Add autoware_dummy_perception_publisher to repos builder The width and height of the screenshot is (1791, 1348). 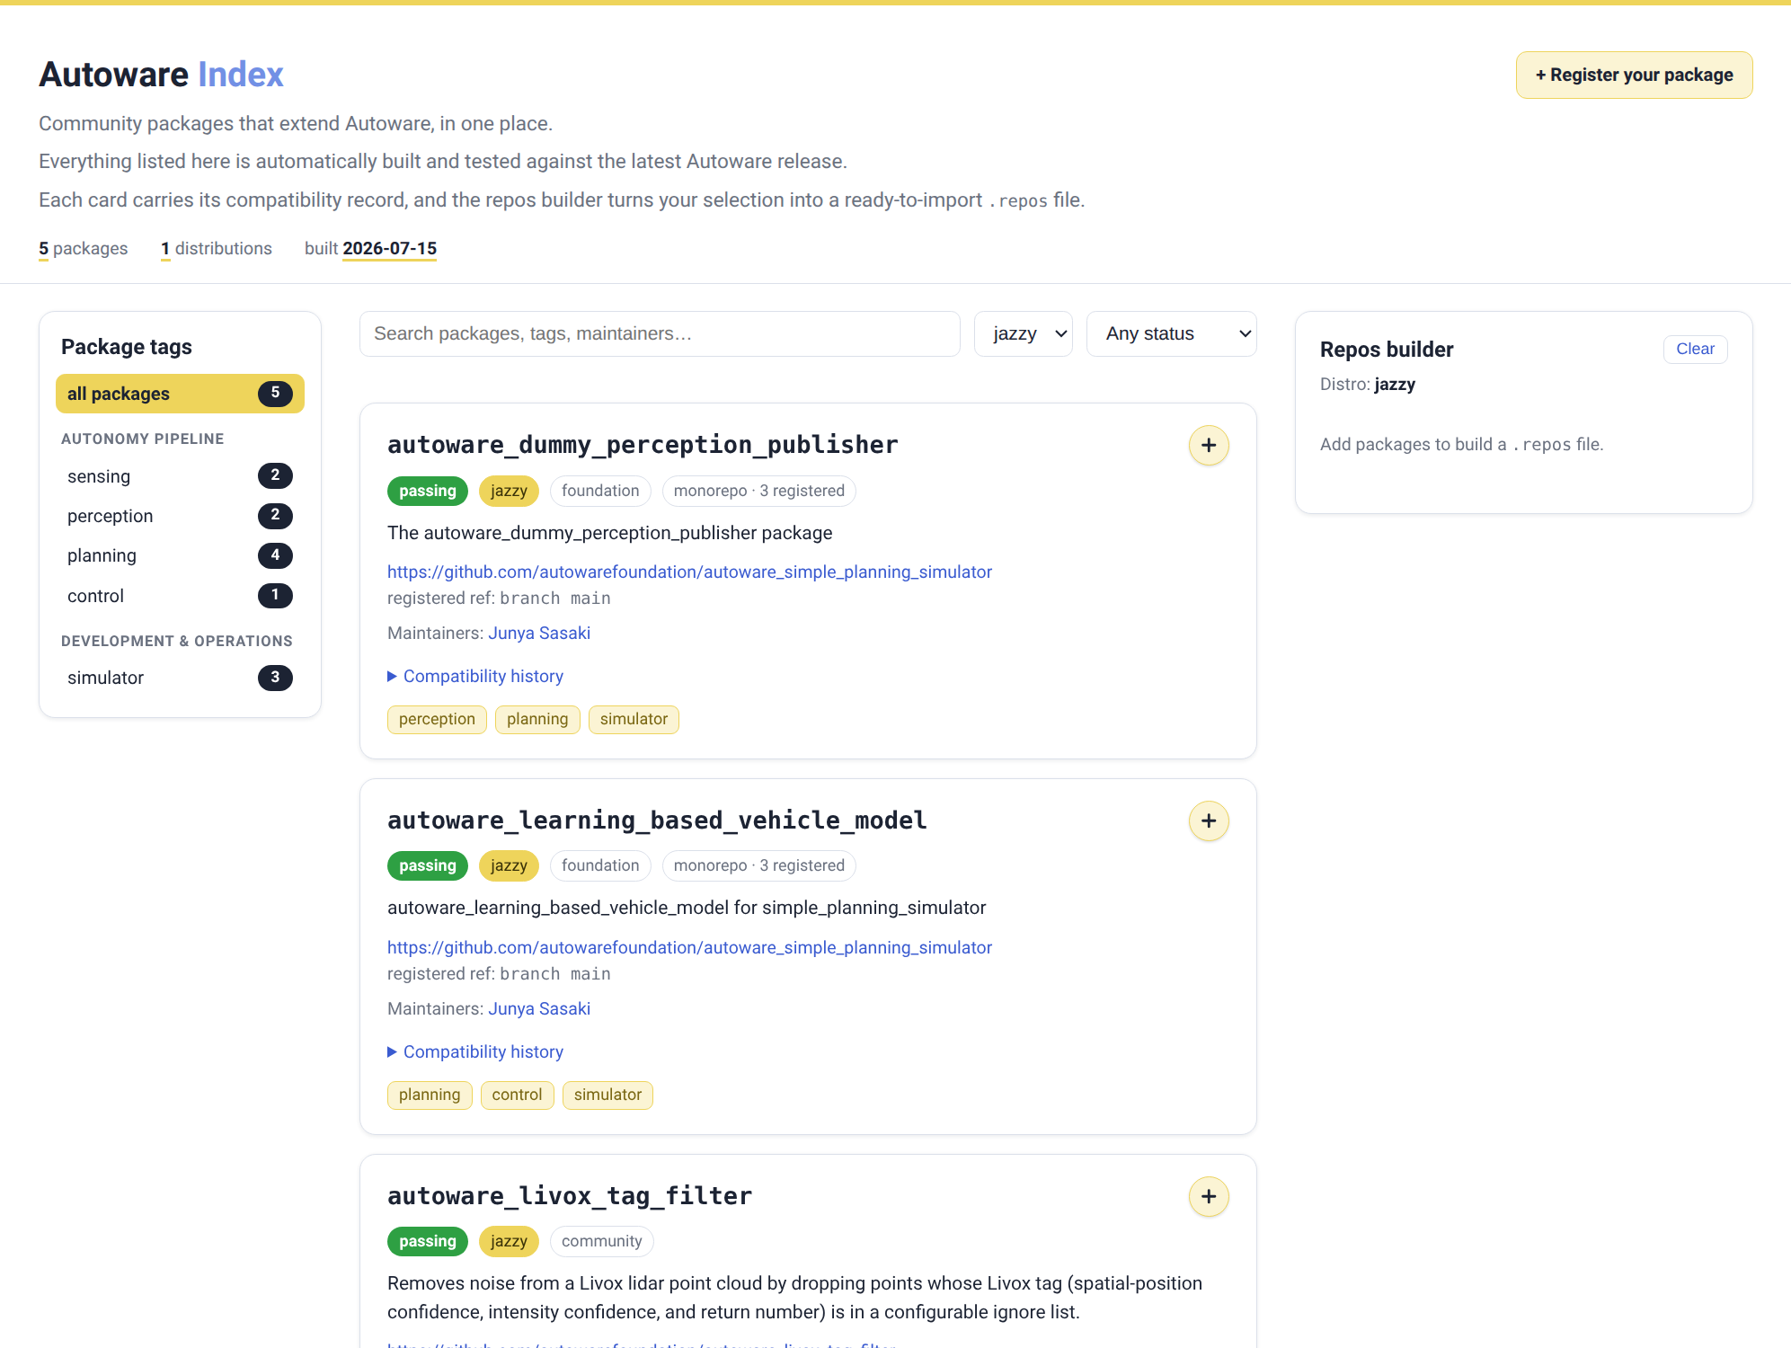click(x=1209, y=445)
